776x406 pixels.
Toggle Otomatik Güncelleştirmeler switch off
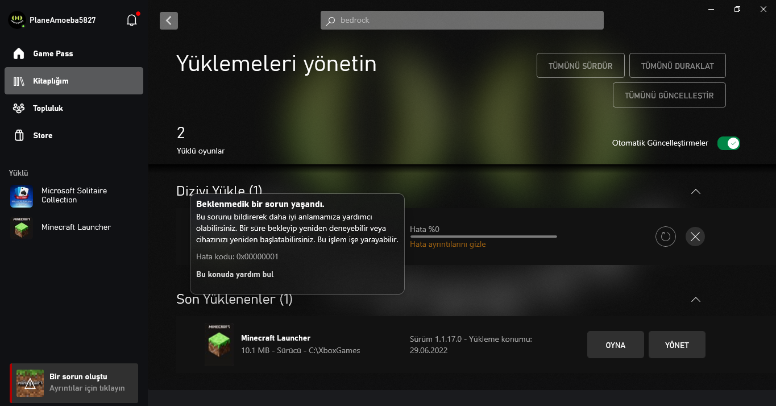(728, 143)
